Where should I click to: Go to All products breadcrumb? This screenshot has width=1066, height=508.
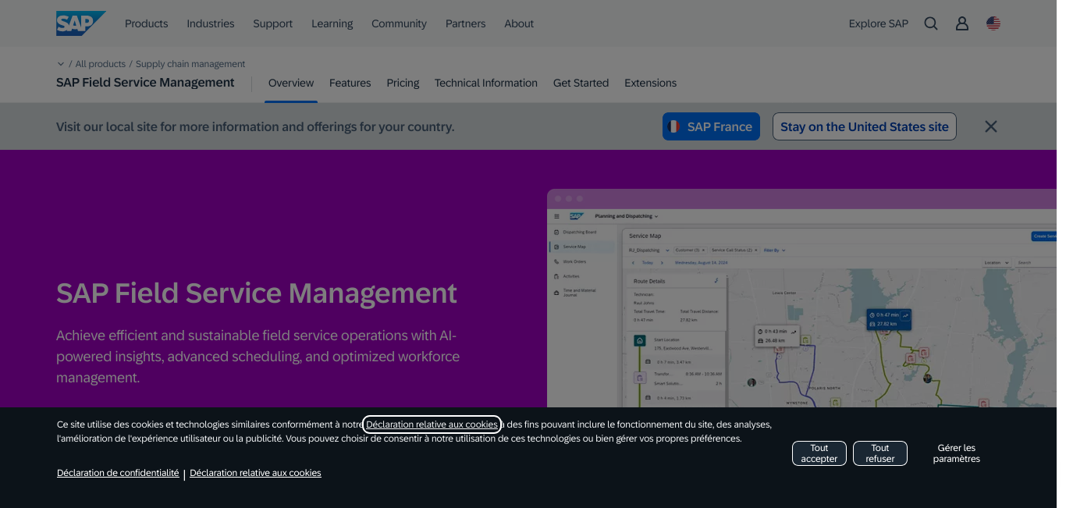click(x=101, y=64)
